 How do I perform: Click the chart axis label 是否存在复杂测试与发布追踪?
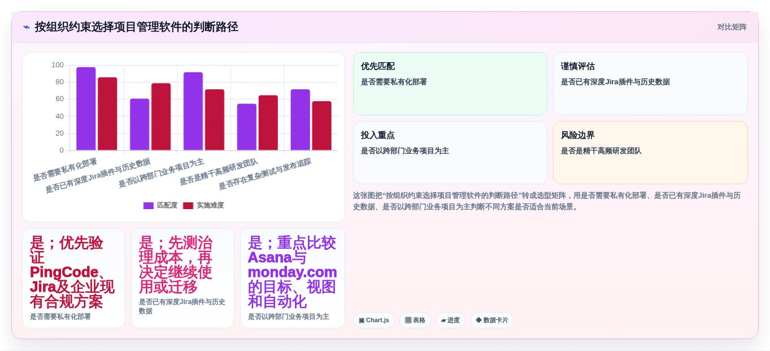pyautogui.click(x=265, y=174)
